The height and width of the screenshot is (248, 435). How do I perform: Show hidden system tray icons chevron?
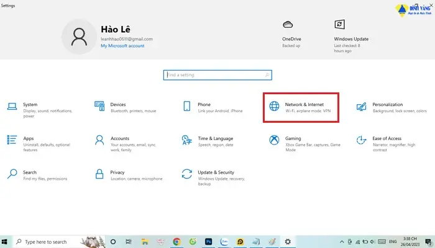coord(342,242)
